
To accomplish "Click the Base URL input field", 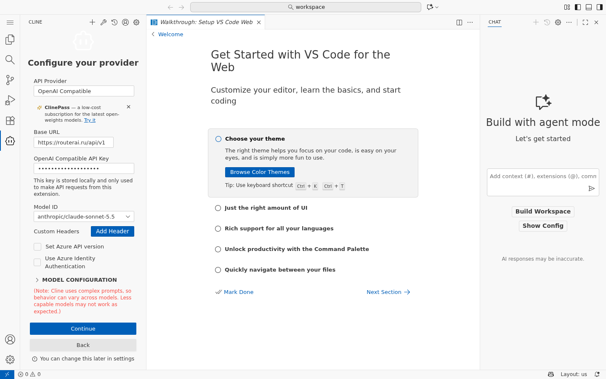I will coord(74,142).
